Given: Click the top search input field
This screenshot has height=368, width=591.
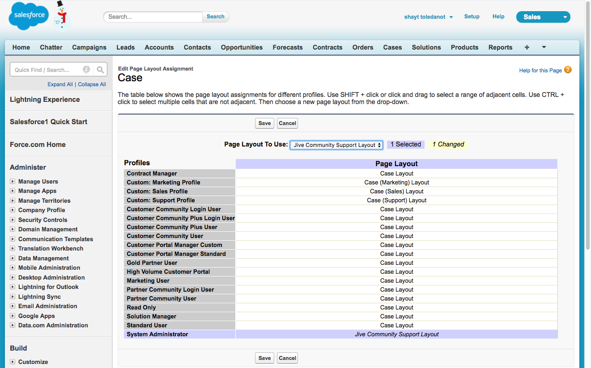Looking at the screenshot, I should [153, 17].
